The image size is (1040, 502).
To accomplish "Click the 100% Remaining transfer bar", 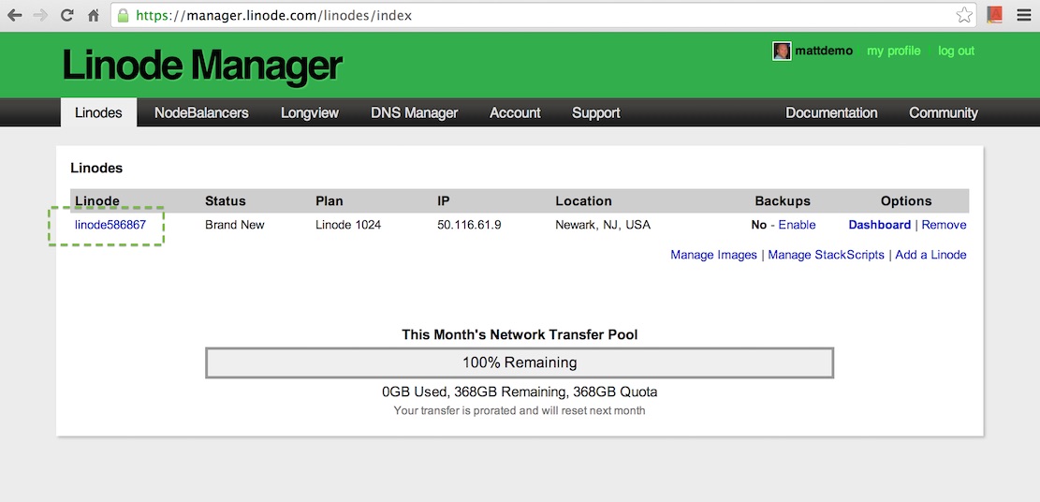I will pyautogui.click(x=520, y=363).
